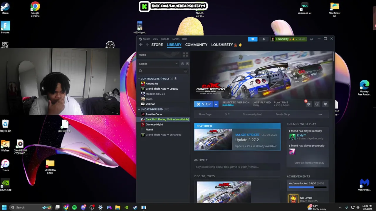
Task: Open OBS Studio from the taskbar
Action: [92, 207]
